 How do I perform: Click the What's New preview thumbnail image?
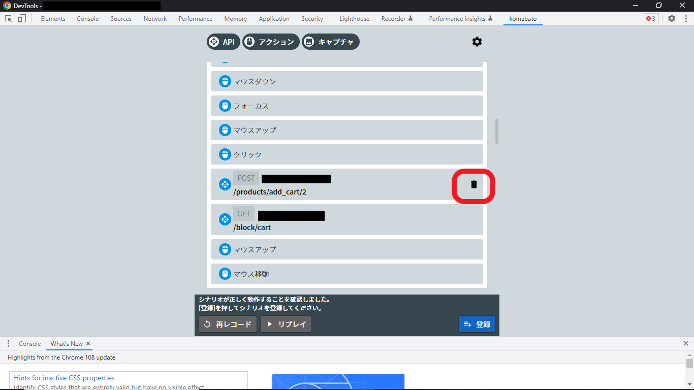(x=338, y=382)
